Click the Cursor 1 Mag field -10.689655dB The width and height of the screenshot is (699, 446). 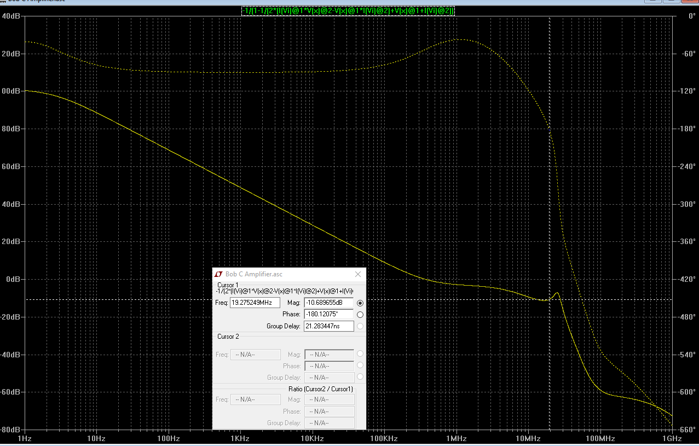[328, 303]
